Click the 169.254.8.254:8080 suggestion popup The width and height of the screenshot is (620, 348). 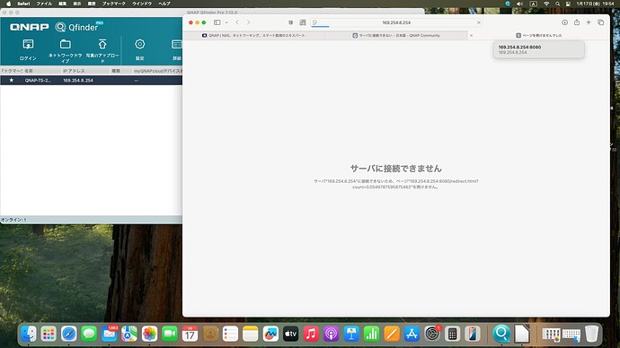(538, 49)
